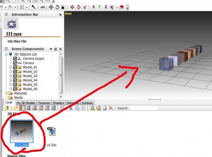Open the coordinate system dropdown arrow

(117, 7)
